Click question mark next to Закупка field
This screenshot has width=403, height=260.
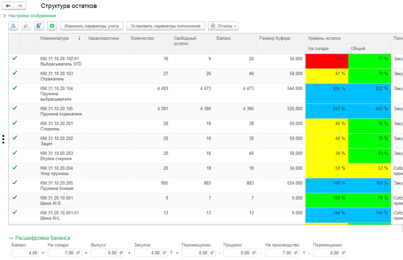(x=171, y=253)
